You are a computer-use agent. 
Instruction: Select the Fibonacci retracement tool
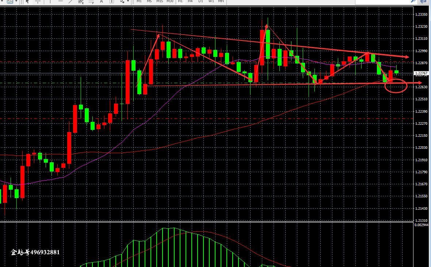coord(91,2)
